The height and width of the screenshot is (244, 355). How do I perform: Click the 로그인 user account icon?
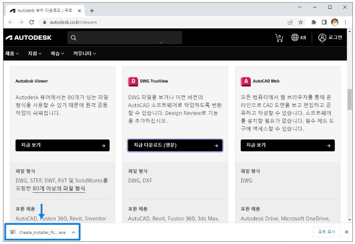pyautogui.click(x=322, y=38)
